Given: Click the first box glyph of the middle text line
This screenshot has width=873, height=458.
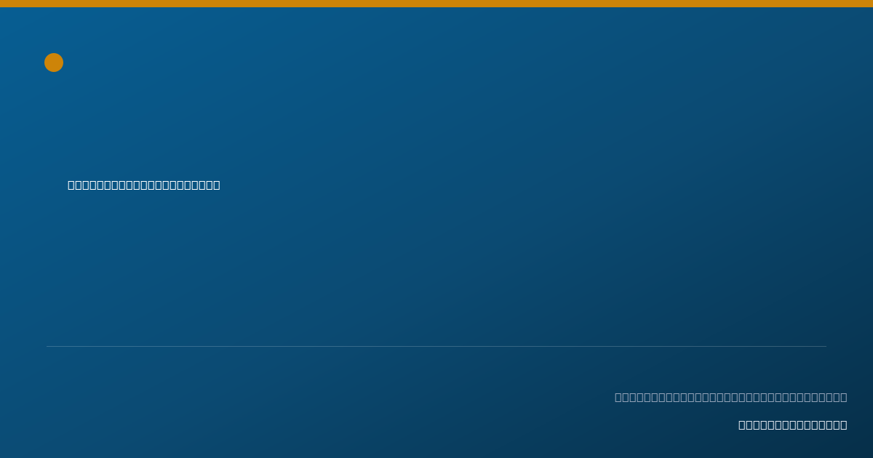Looking at the screenshot, I should pyautogui.click(x=71, y=185).
